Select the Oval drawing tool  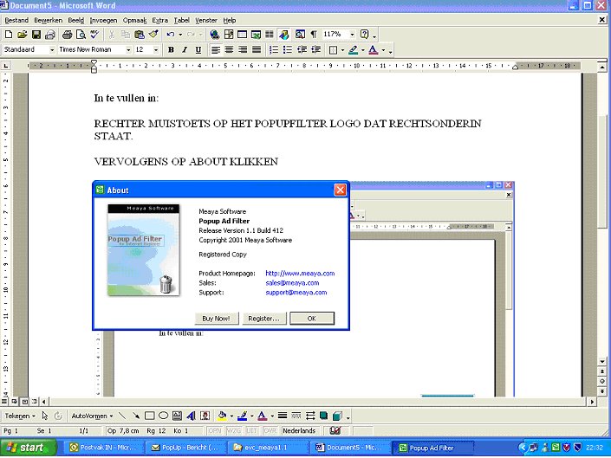coord(163,416)
